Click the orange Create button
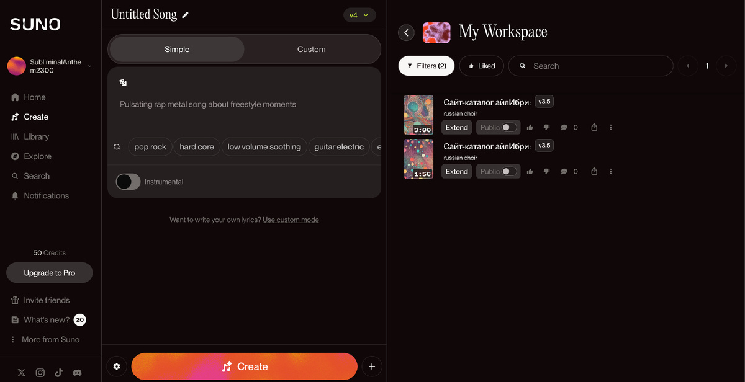 (245, 366)
